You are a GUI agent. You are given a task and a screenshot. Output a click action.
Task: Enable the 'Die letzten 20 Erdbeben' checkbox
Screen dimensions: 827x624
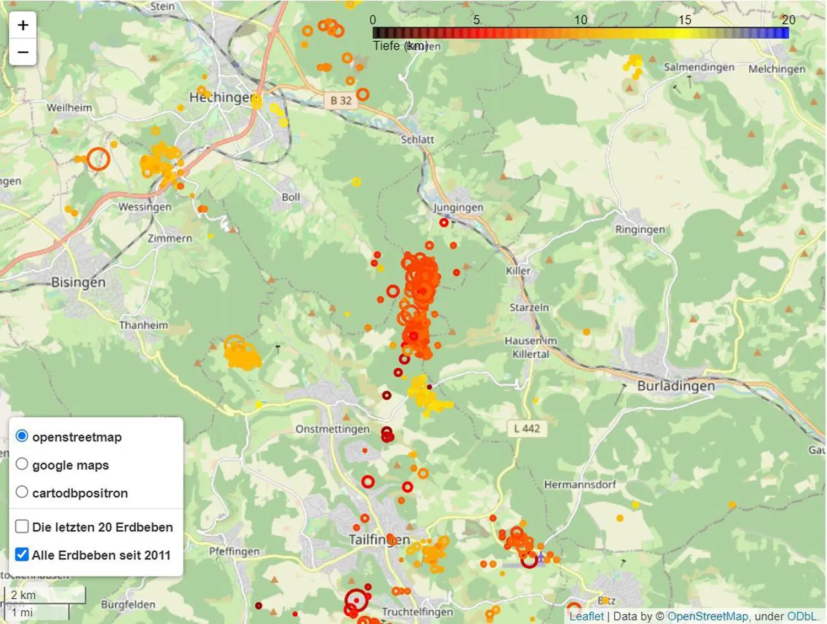[x=22, y=526]
